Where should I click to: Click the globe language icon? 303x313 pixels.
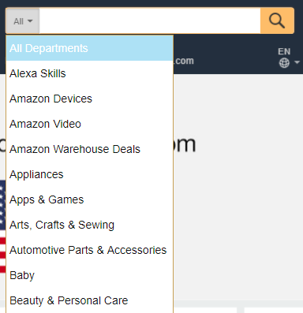click(284, 63)
